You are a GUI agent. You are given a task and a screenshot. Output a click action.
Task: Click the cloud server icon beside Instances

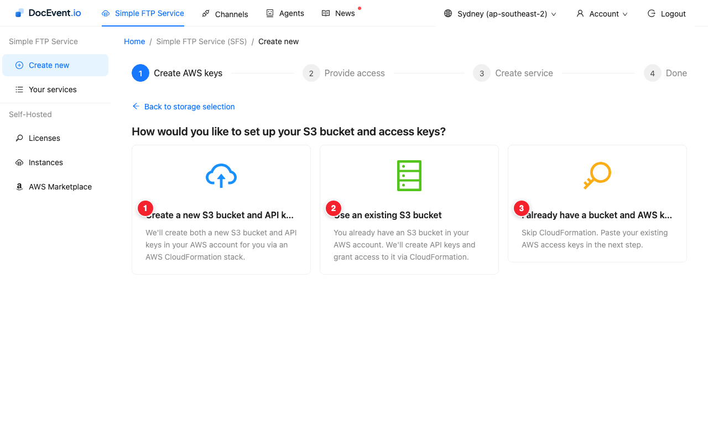click(x=19, y=162)
